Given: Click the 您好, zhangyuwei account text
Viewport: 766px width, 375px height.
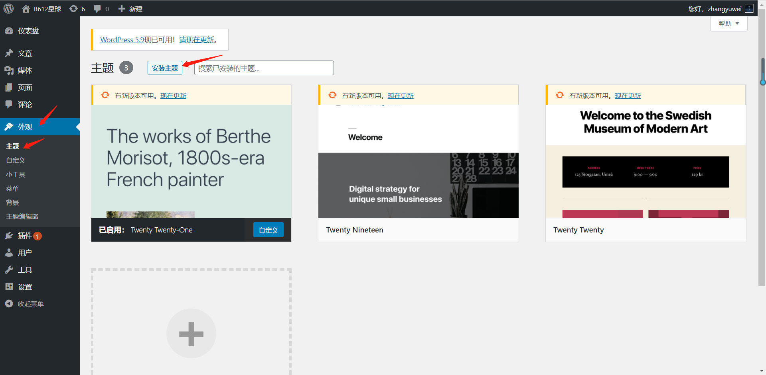Looking at the screenshot, I should click(x=715, y=9).
